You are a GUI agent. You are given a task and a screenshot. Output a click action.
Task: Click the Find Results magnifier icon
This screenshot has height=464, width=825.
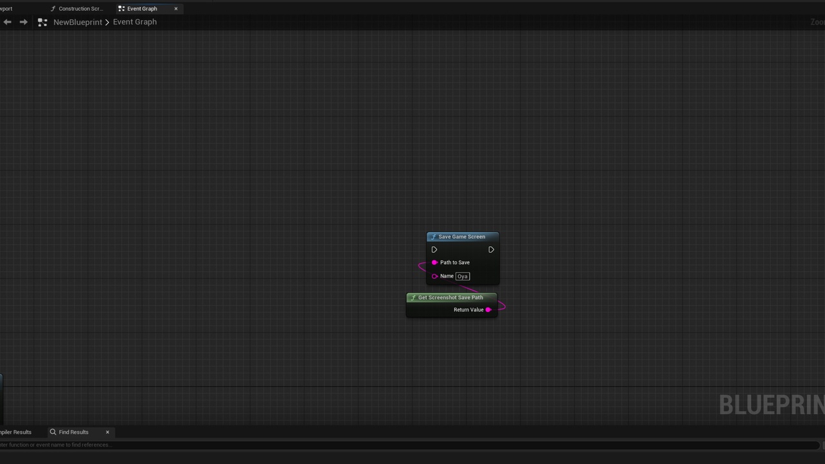tap(53, 432)
